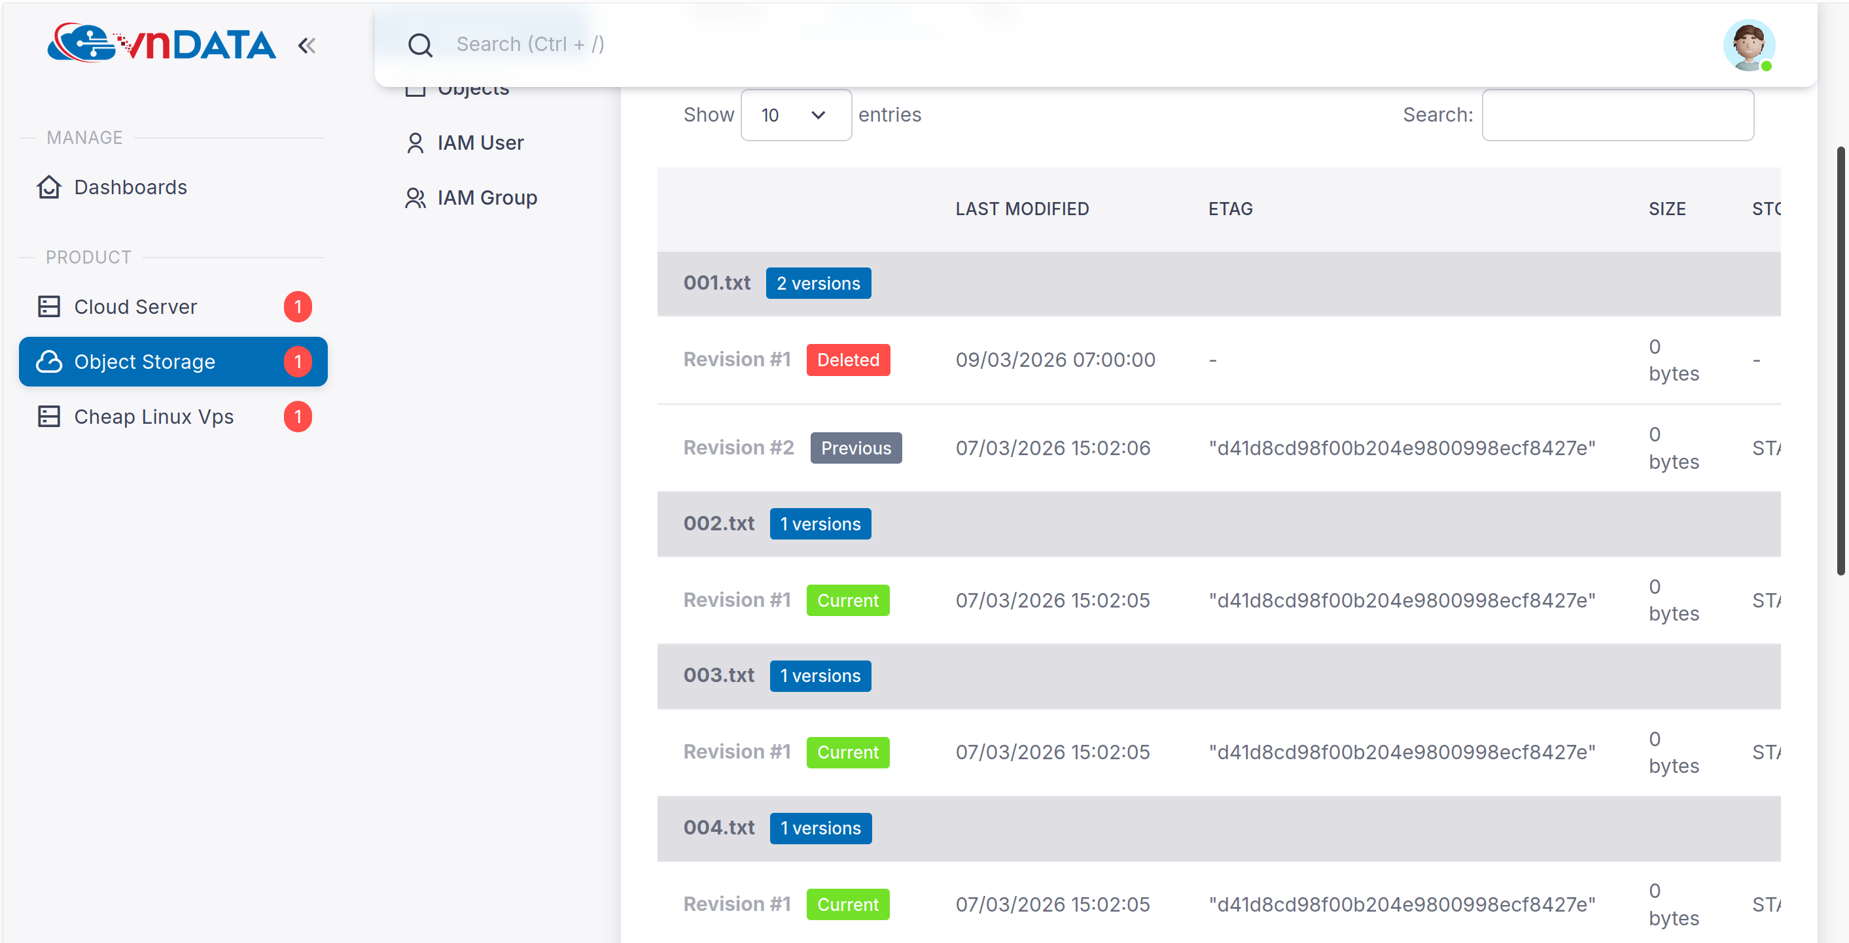Click the Previous badge on Revision #2
The height and width of the screenshot is (943, 1849).
click(856, 448)
